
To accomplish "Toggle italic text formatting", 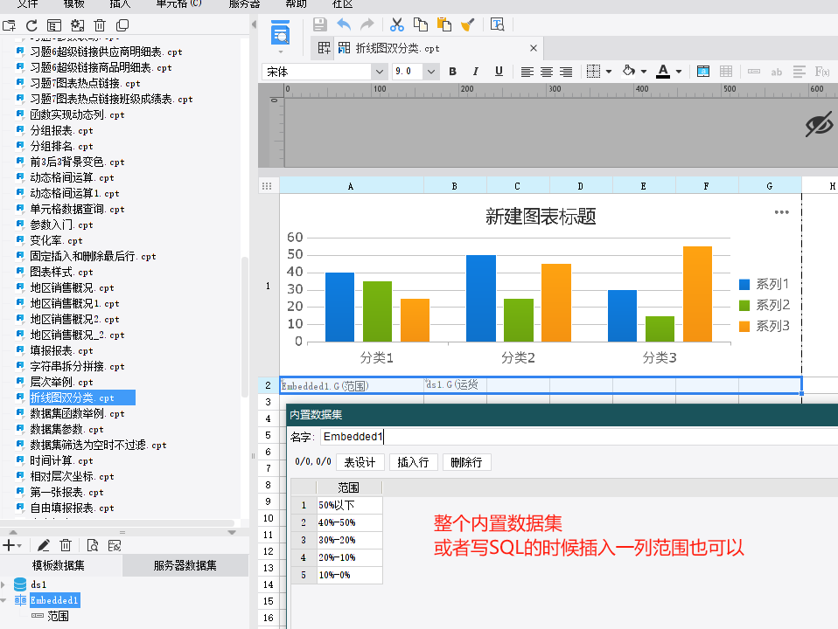I will 475,72.
